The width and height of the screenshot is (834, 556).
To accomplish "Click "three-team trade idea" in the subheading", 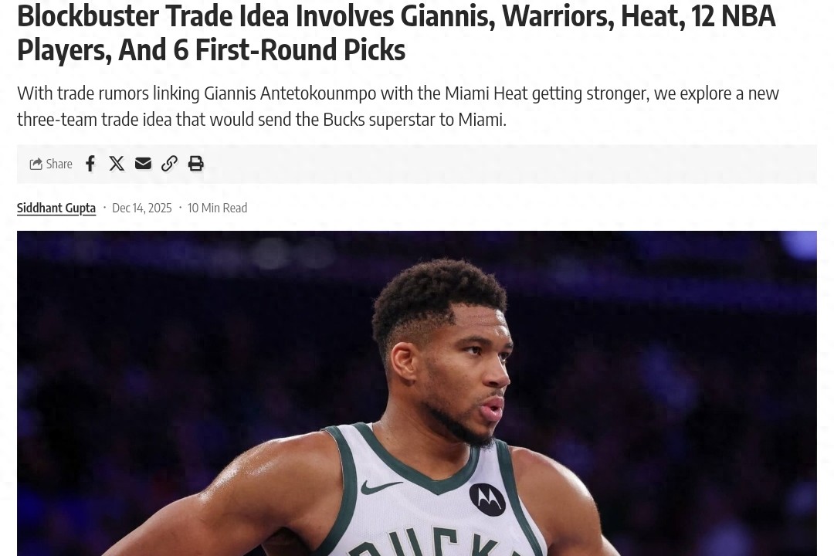I will [94, 120].
